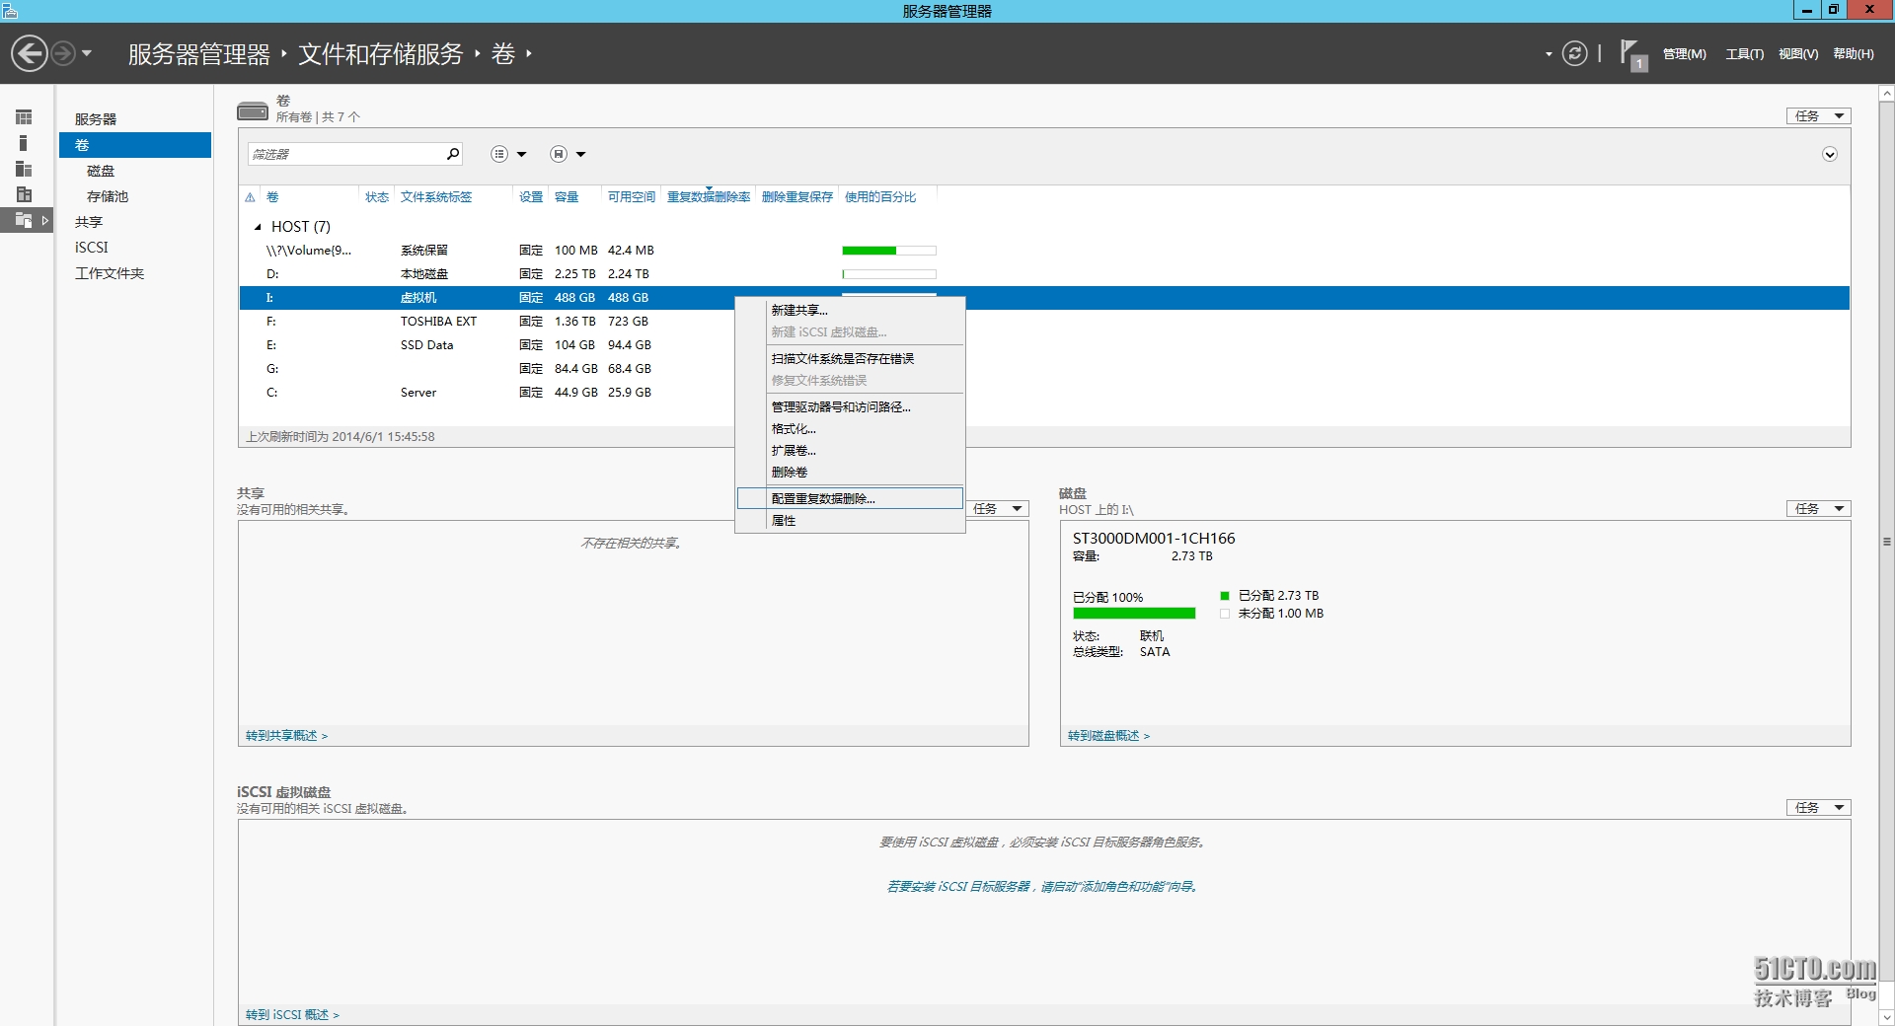Open 磁盘 in the navigation pane

pos(101,171)
